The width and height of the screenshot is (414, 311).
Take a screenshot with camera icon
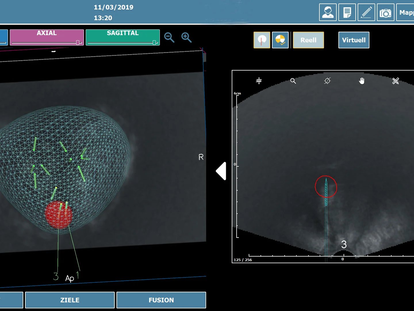click(x=386, y=12)
